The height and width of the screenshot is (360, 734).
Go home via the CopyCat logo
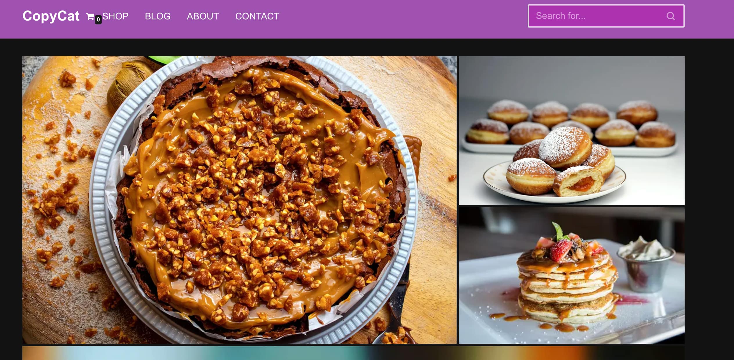click(51, 16)
